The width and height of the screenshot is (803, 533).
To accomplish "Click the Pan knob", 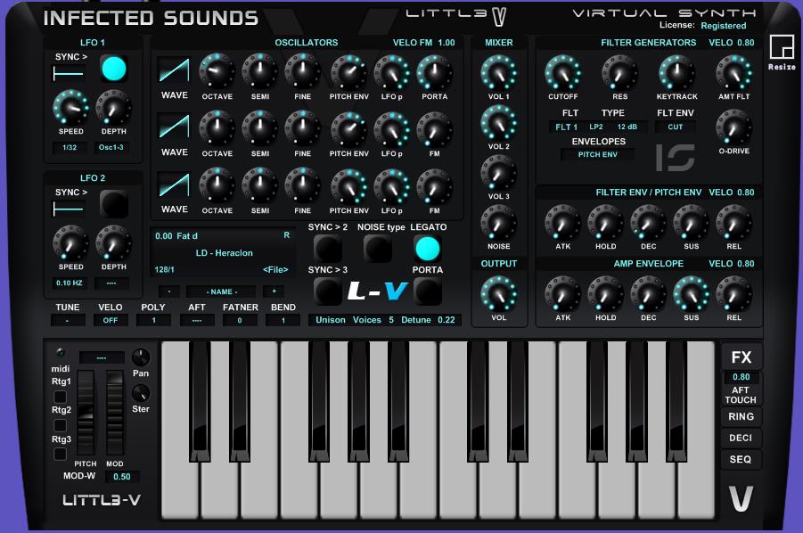I will [x=141, y=357].
